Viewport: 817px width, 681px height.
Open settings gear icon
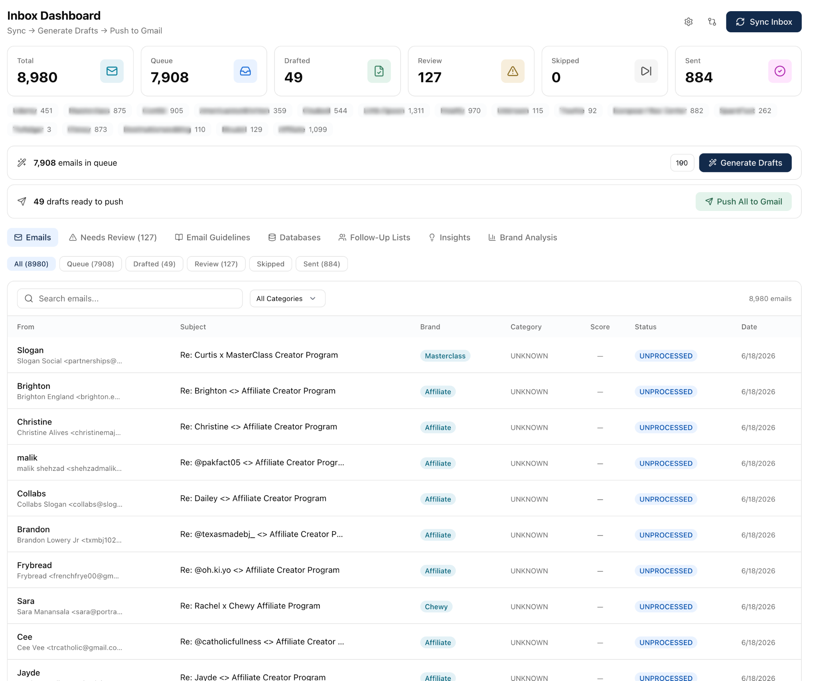(688, 22)
